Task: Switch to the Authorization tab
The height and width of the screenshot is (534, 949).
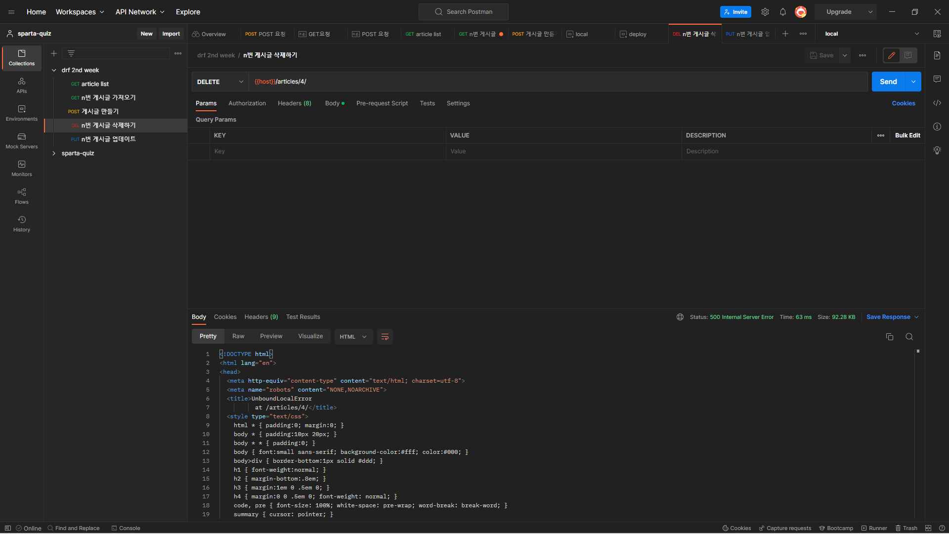Action: click(x=247, y=103)
